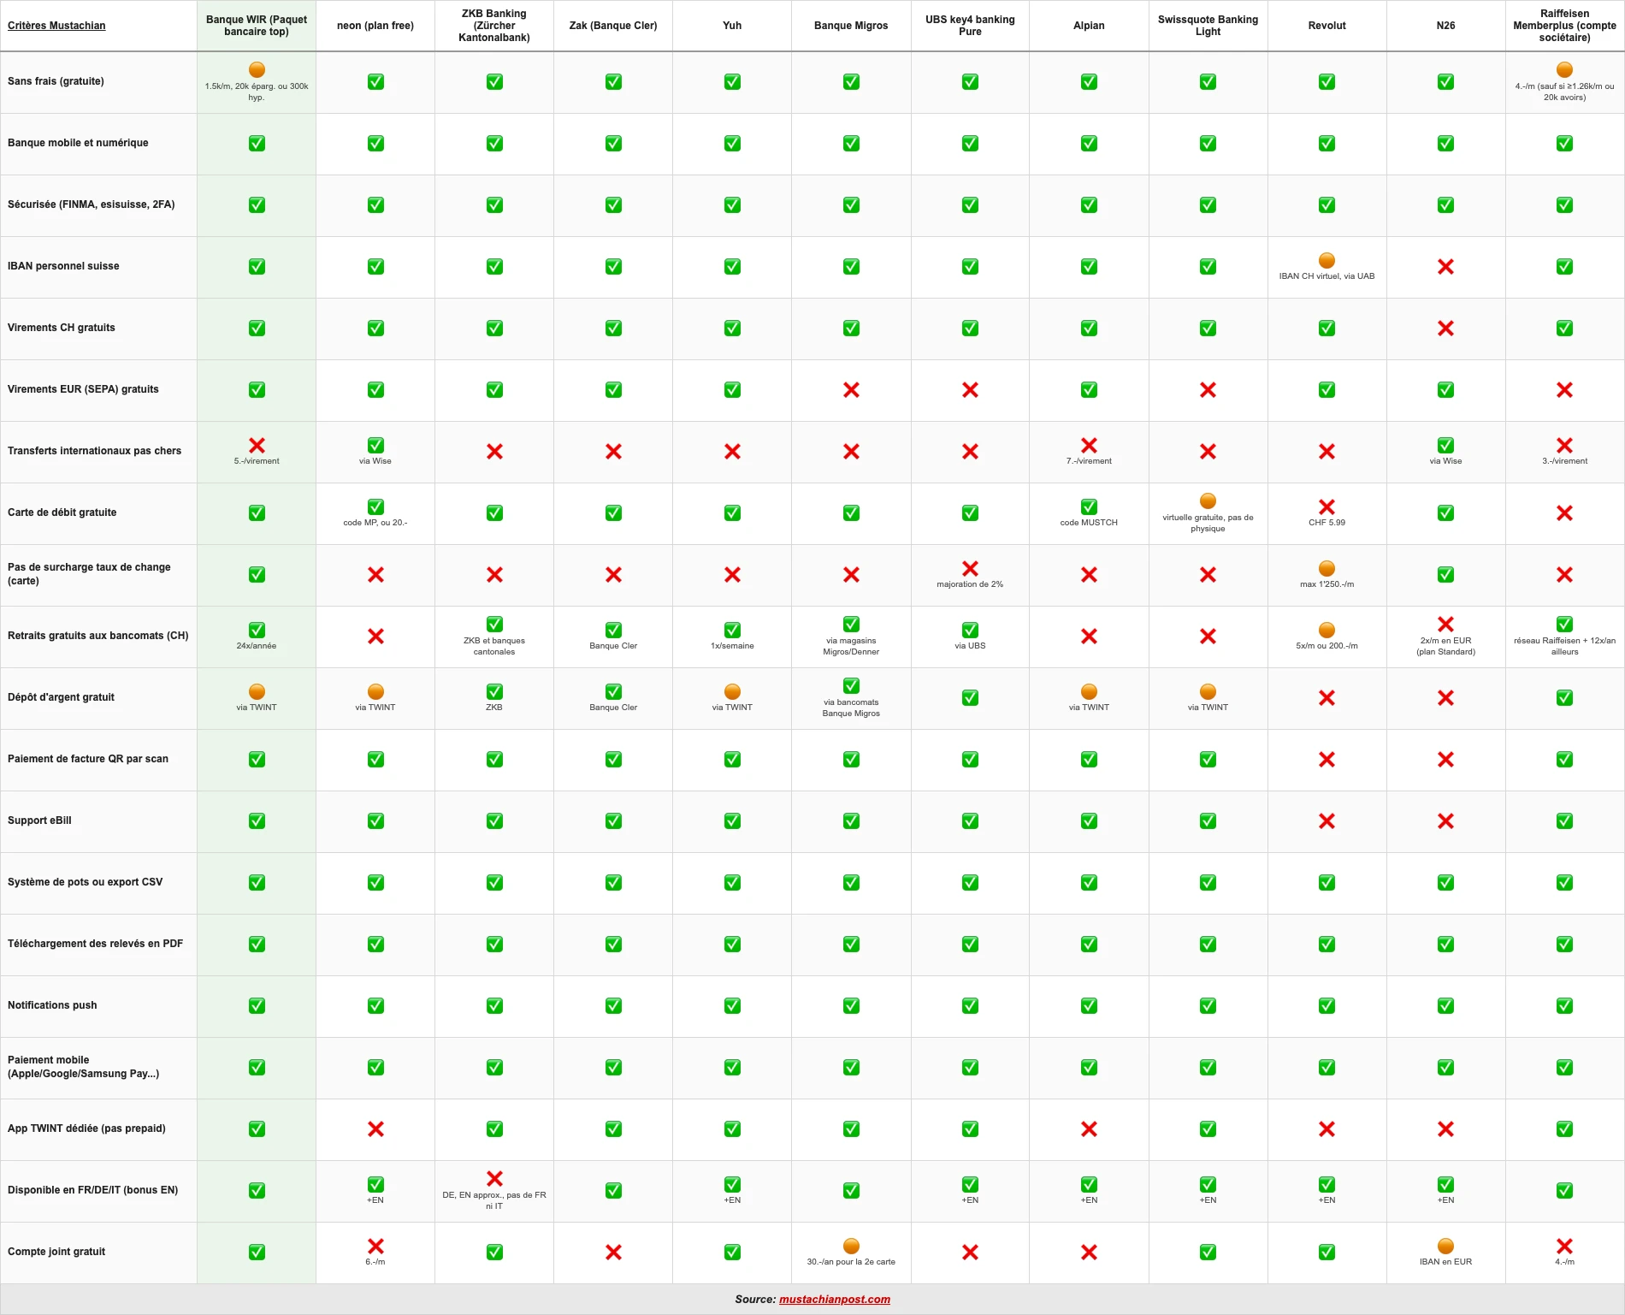Click the red cross for neon retraits bancomats
This screenshot has height=1315, width=1625.
pos(375,637)
